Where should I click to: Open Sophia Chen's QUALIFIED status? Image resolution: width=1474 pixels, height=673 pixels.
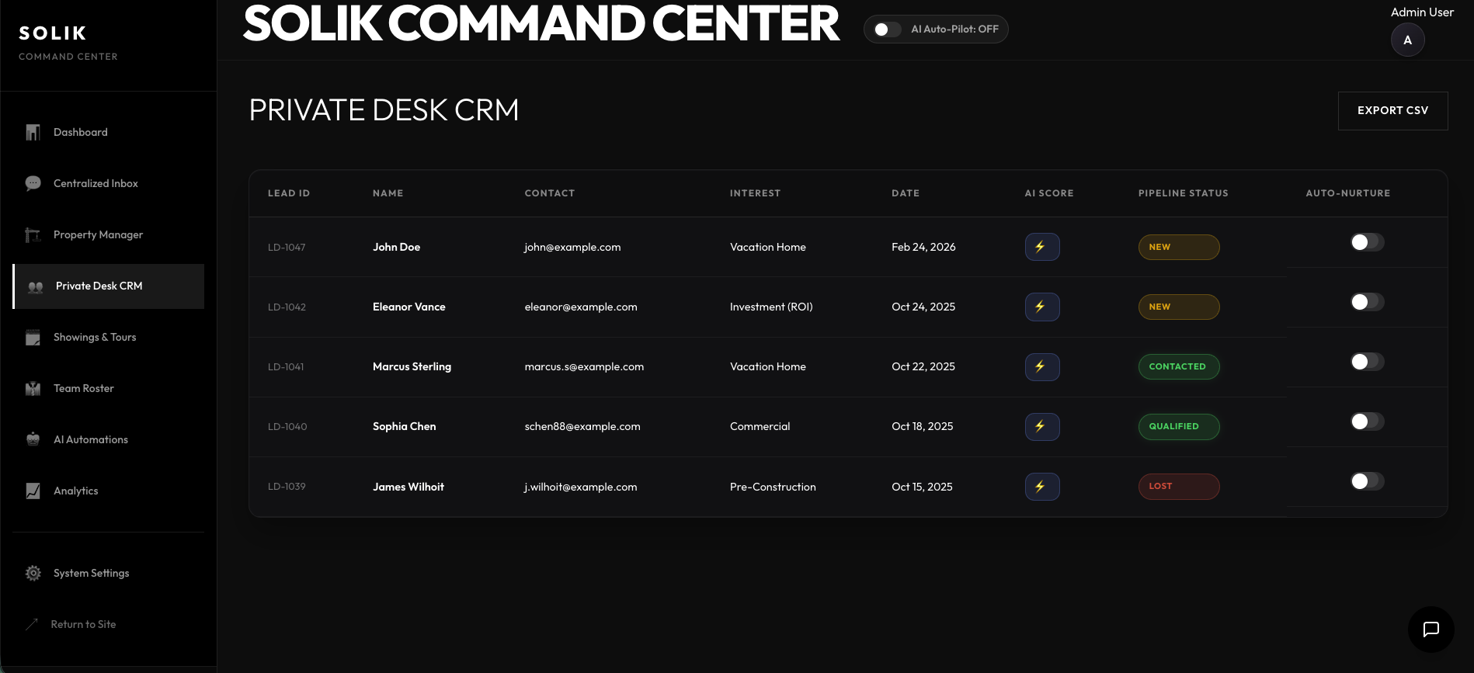coord(1179,426)
